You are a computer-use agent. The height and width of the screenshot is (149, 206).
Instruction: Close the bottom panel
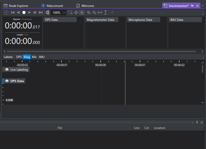tap(202, 122)
